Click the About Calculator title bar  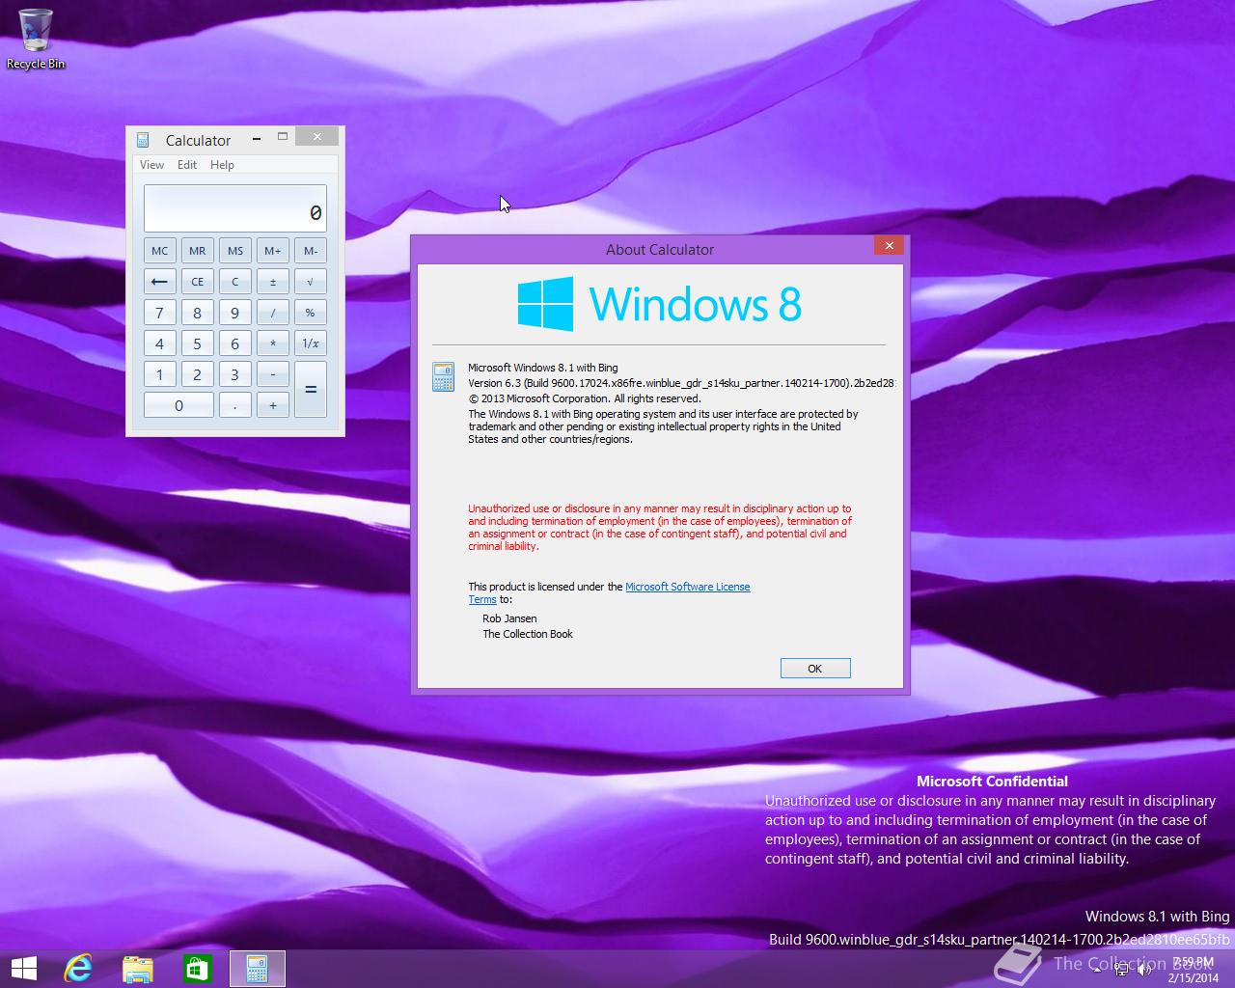click(660, 249)
